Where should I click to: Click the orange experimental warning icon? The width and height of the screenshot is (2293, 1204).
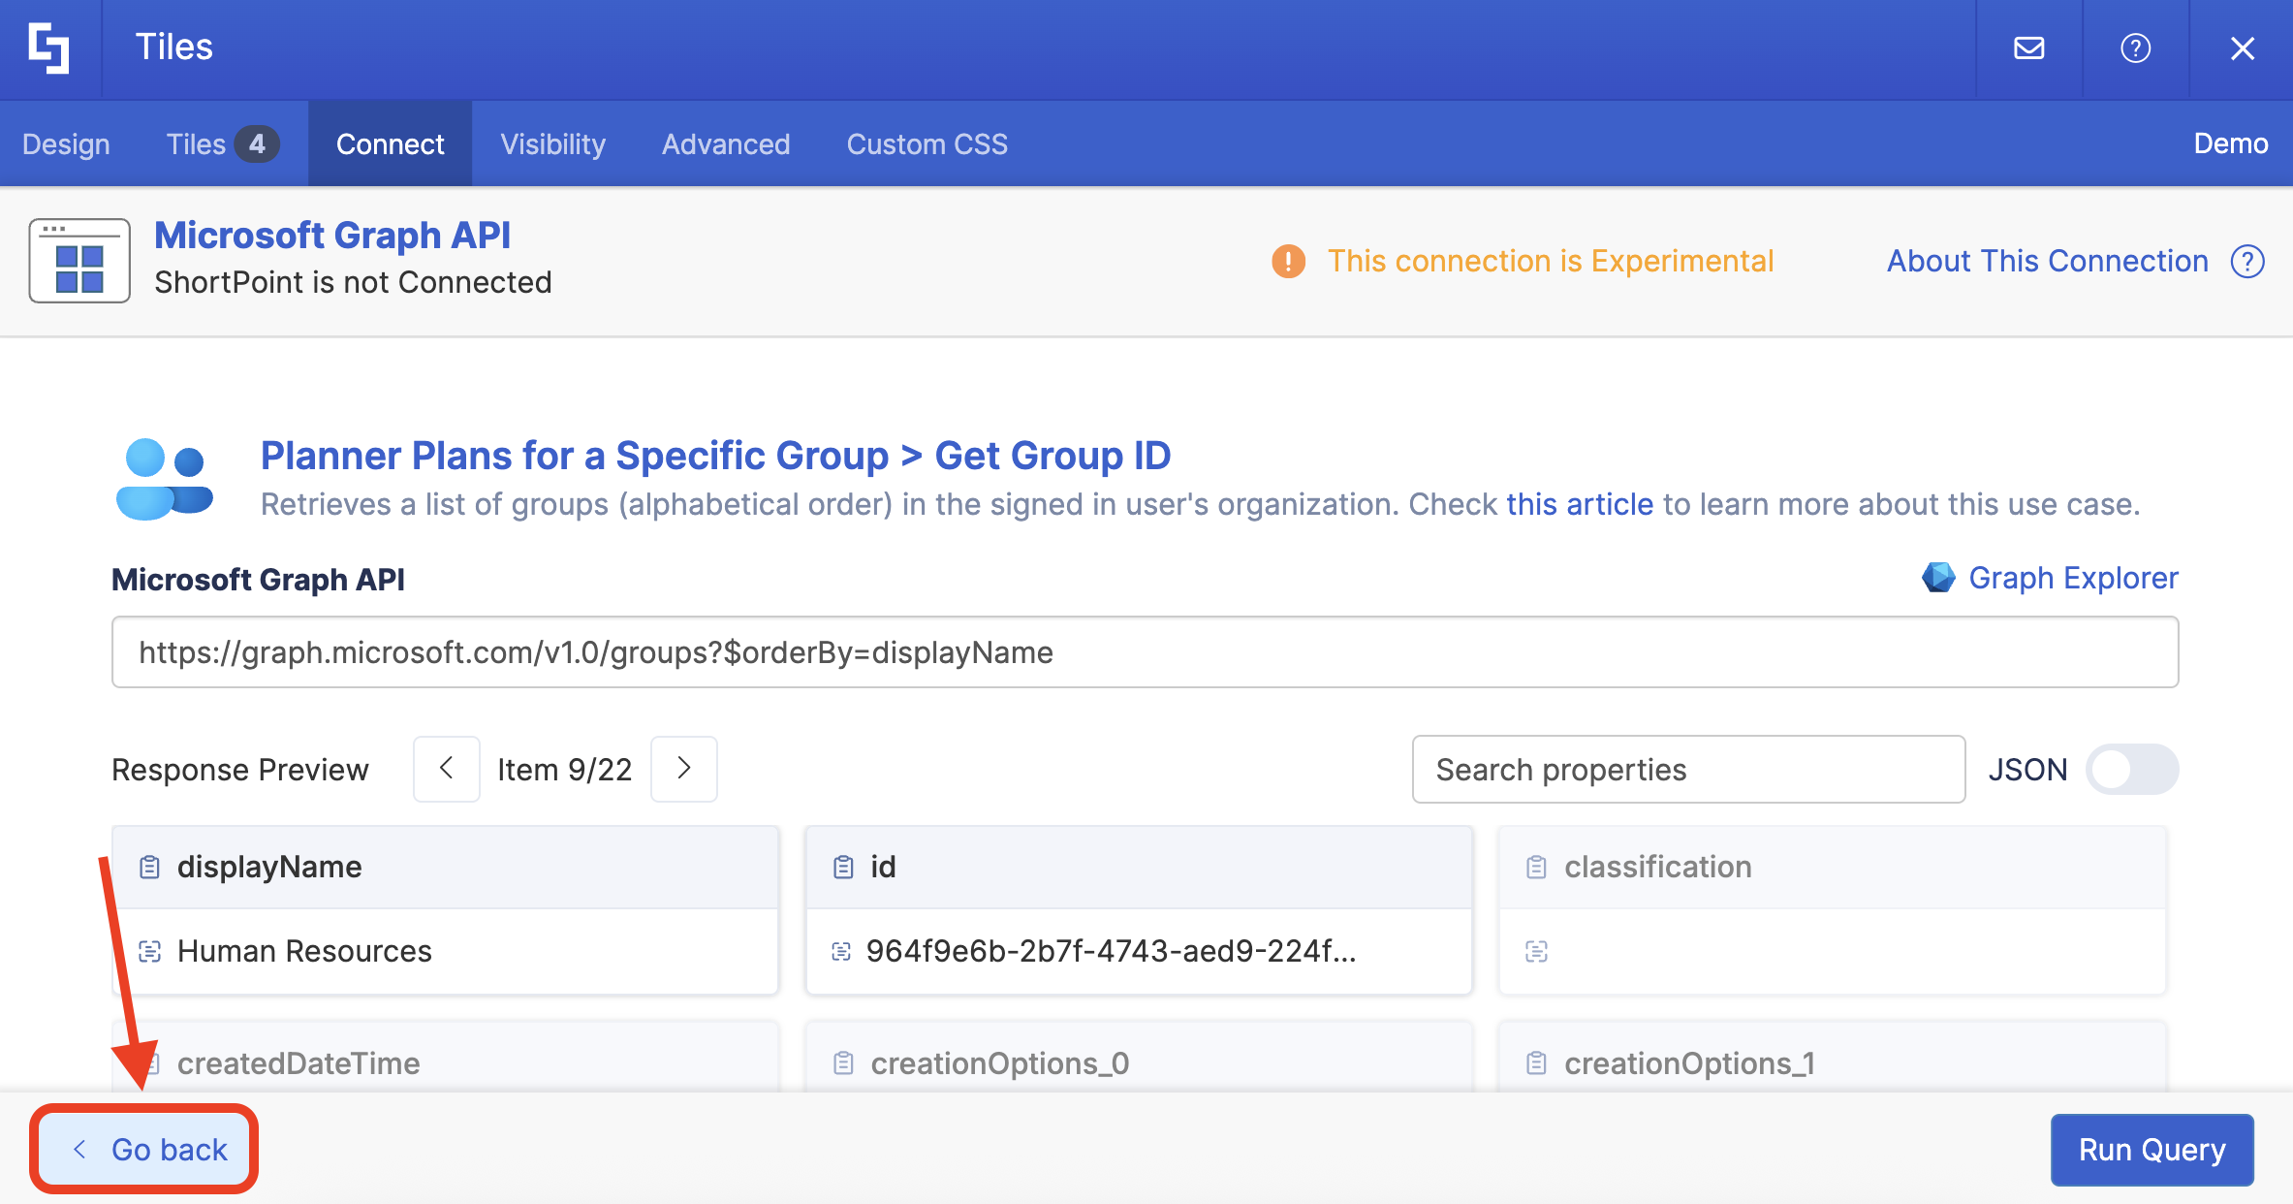click(x=1288, y=262)
